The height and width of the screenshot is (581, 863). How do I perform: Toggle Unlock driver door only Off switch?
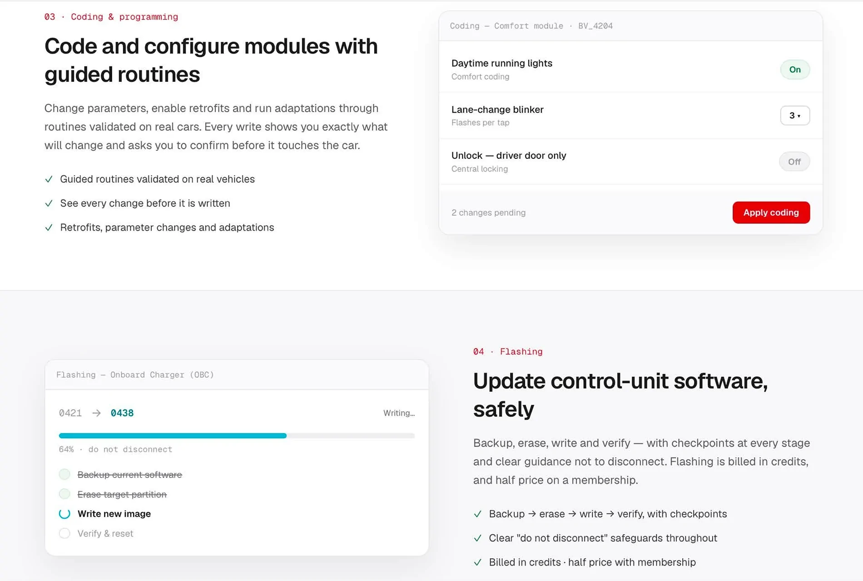coord(794,162)
